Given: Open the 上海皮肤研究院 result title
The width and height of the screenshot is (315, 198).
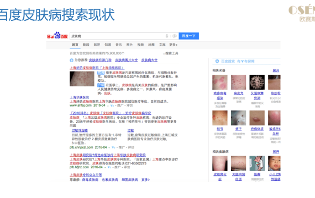Looking at the screenshot, I should (108, 155).
